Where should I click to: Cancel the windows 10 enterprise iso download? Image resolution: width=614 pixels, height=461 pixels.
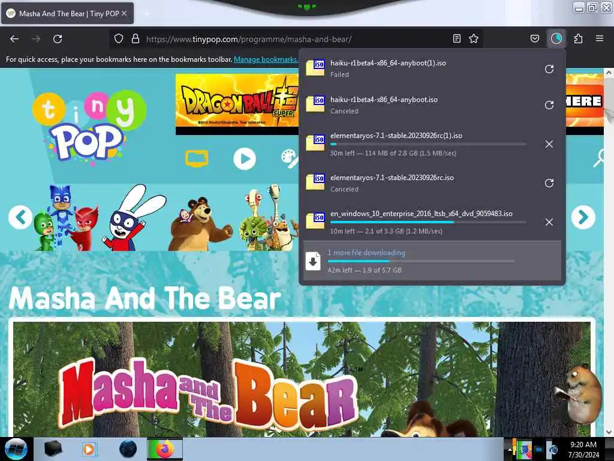tap(549, 222)
